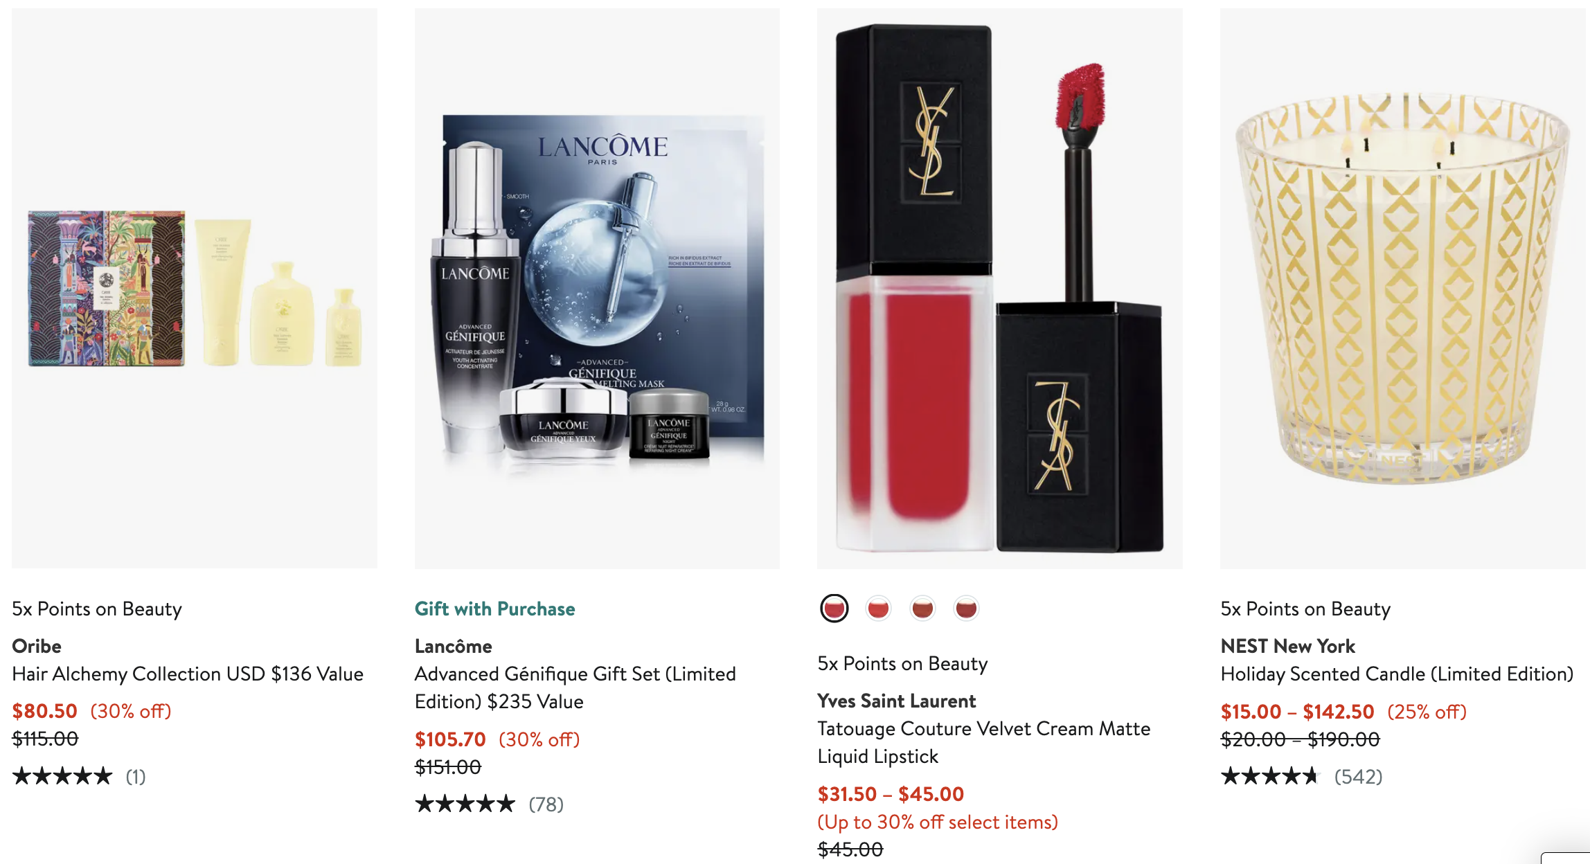Open Advanced Génifique Gift Set product title
The image size is (1590, 864).
(x=575, y=687)
